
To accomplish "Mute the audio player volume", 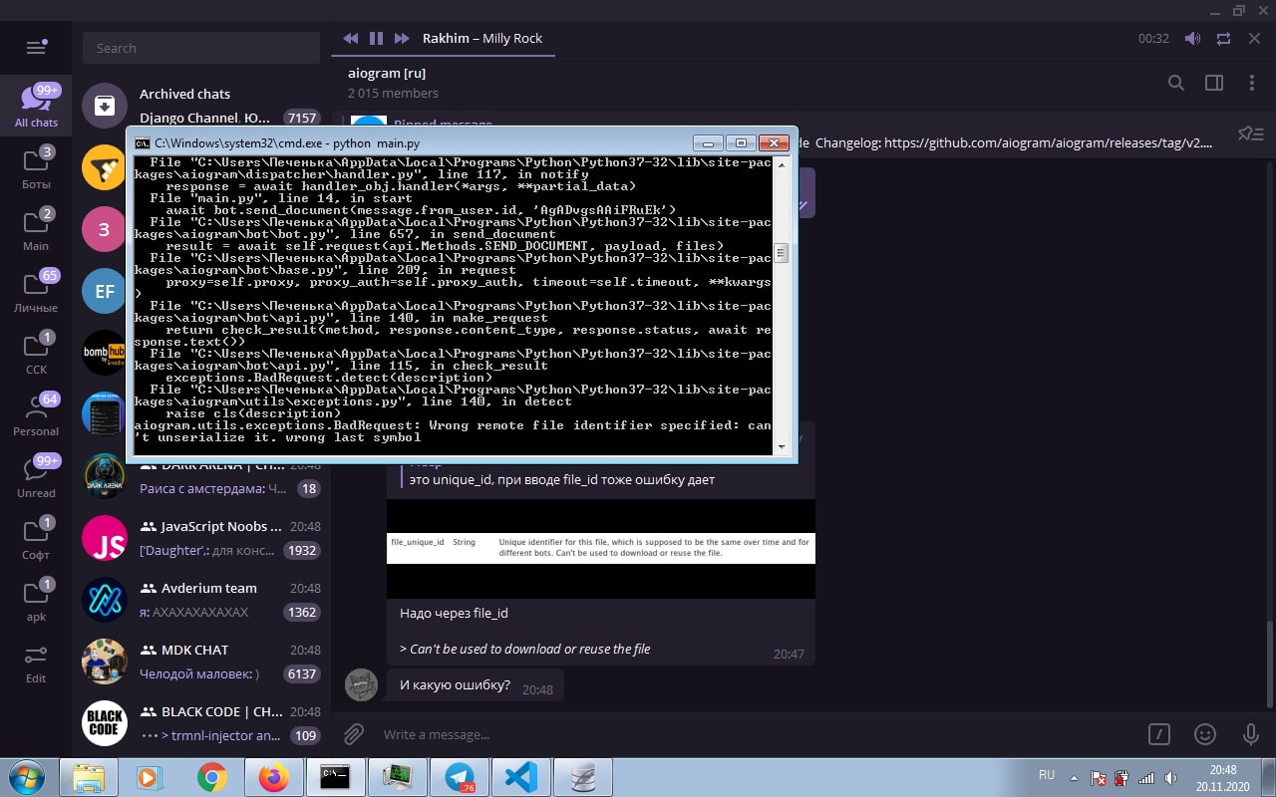I will pos(1192,39).
